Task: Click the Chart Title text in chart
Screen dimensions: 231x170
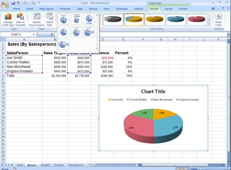Action: 153,92
